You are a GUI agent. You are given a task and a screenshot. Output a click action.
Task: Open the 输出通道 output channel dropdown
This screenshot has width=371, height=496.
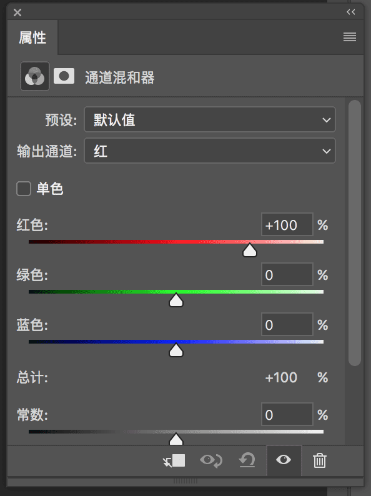point(210,151)
